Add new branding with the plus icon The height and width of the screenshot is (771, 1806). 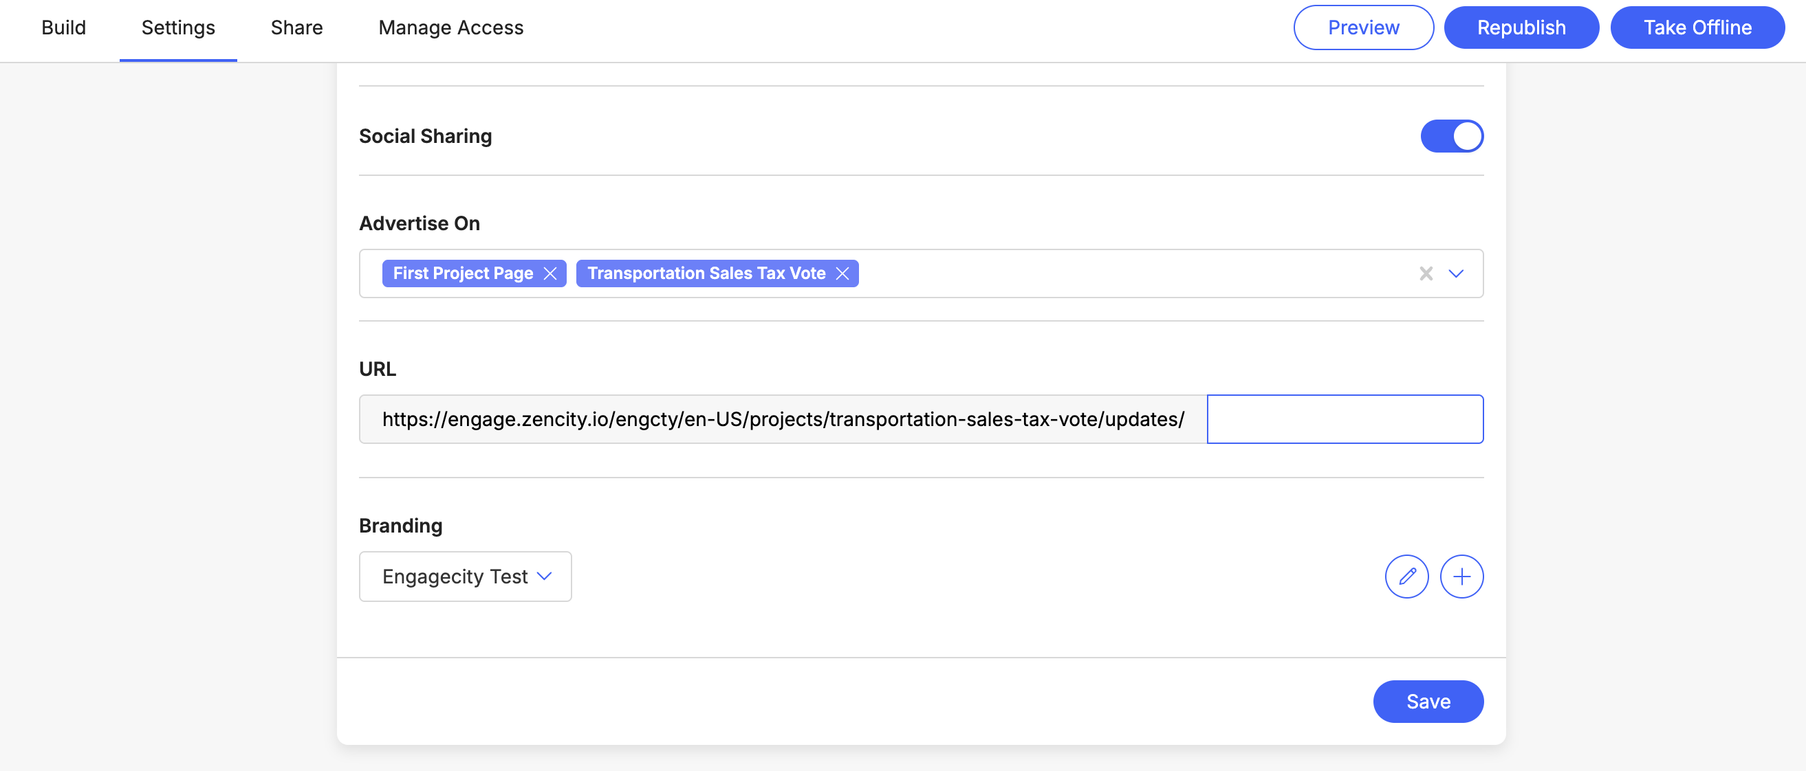[1461, 577]
